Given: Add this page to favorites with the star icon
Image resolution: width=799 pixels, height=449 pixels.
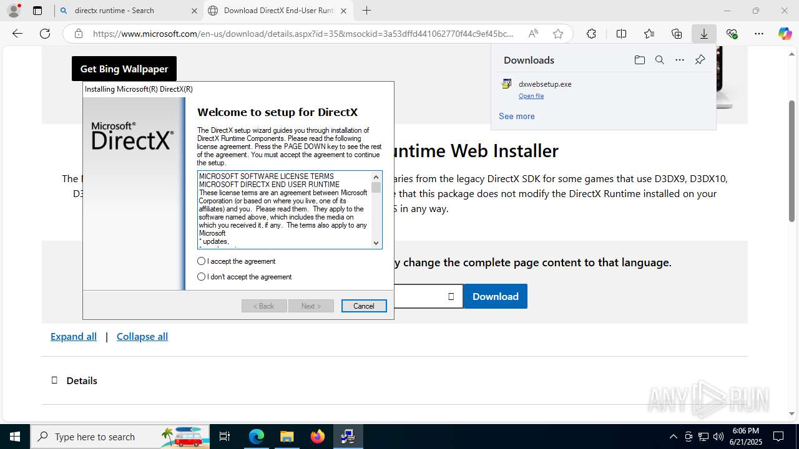Looking at the screenshot, I should [x=558, y=34].
